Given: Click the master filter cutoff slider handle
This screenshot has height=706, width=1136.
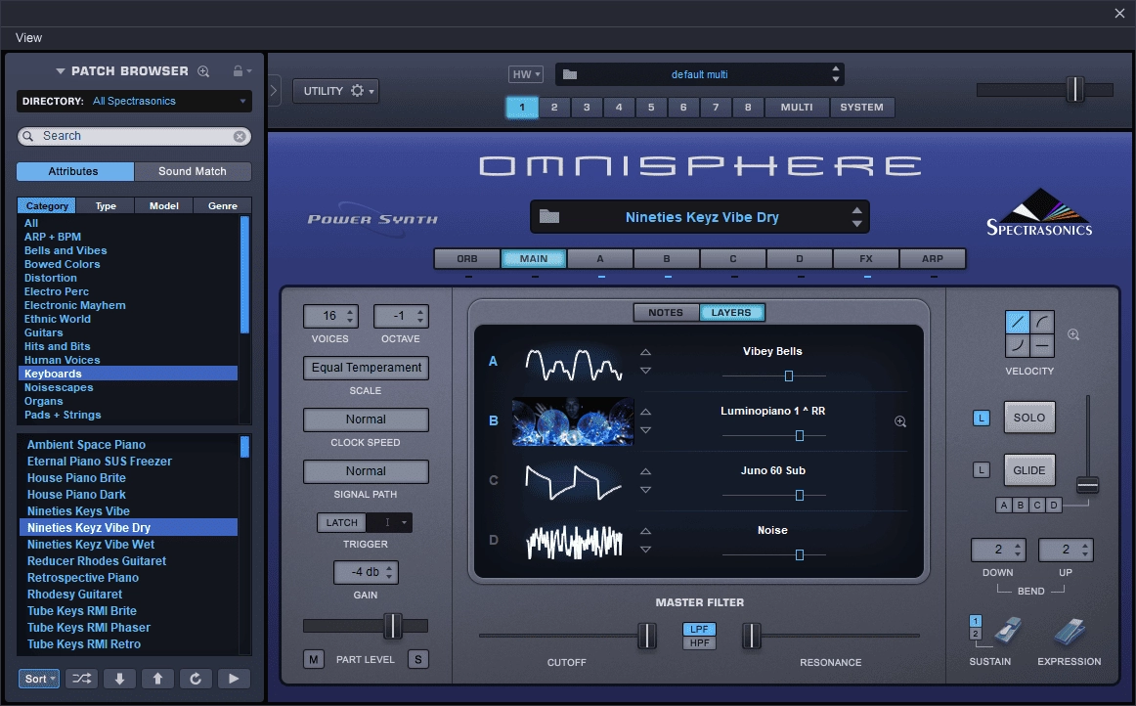Looking at the screenshot, I should (647, 636).
